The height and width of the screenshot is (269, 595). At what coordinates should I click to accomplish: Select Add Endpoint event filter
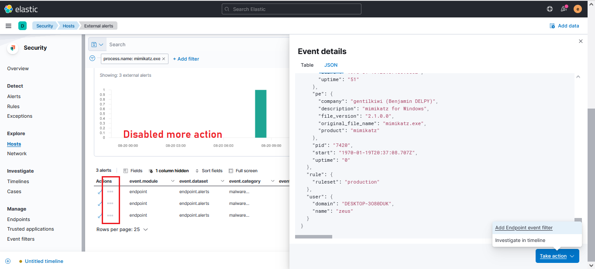537,228
